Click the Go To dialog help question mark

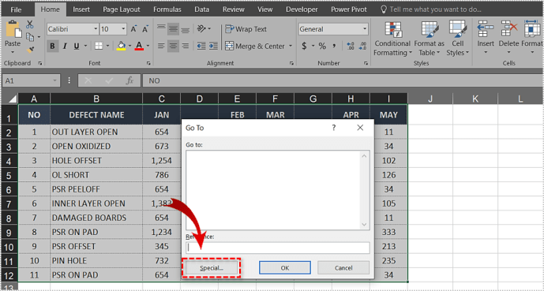pos(334,128)
